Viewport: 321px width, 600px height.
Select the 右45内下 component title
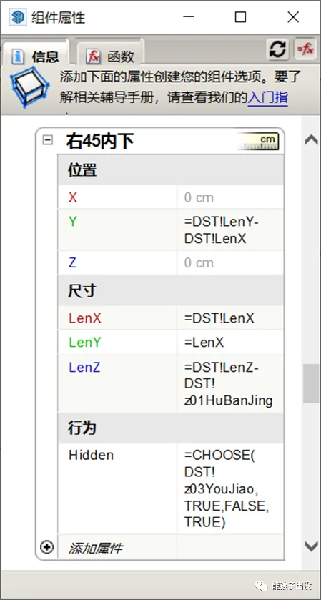100,142
